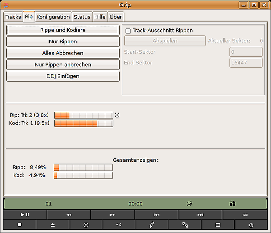Click the rewind button
Viewport: 271px width, 233px height.
(x=69, y=215)
